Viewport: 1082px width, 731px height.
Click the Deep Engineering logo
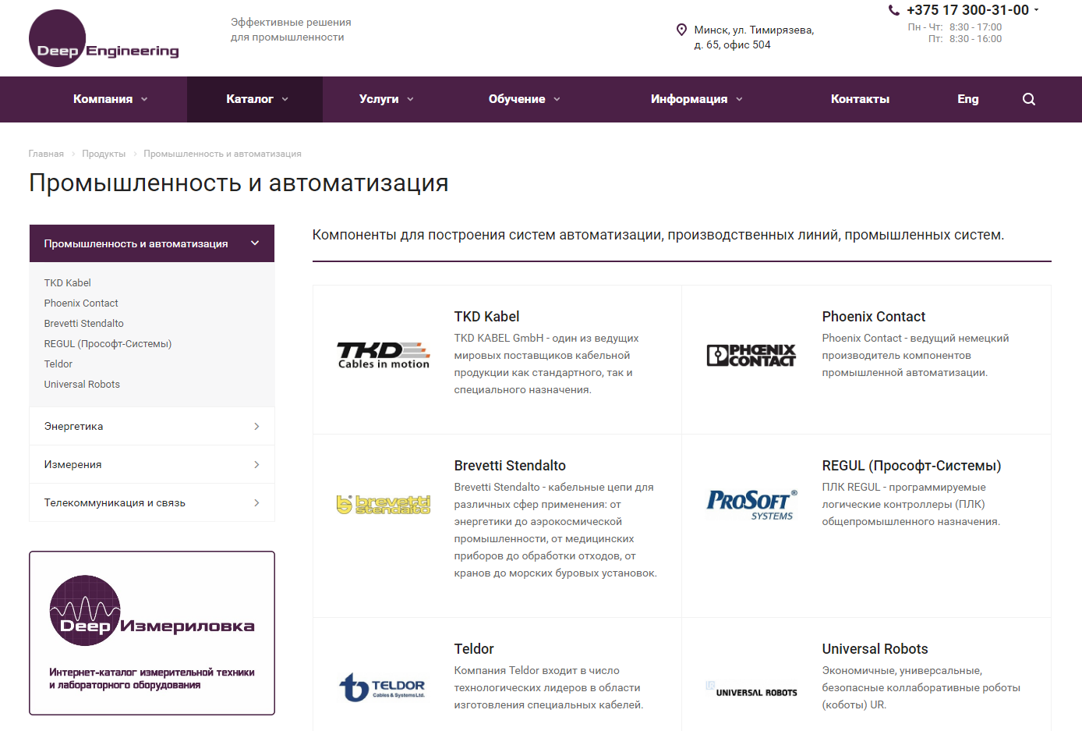pos(104,38)
